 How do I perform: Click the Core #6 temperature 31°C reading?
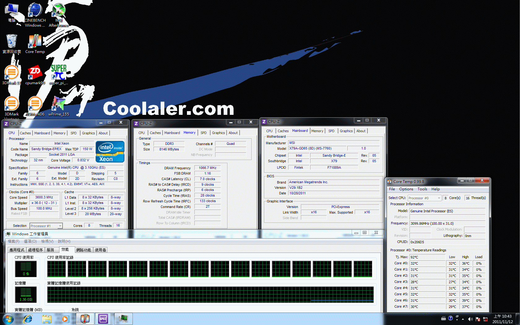click(x=427, y=301)
